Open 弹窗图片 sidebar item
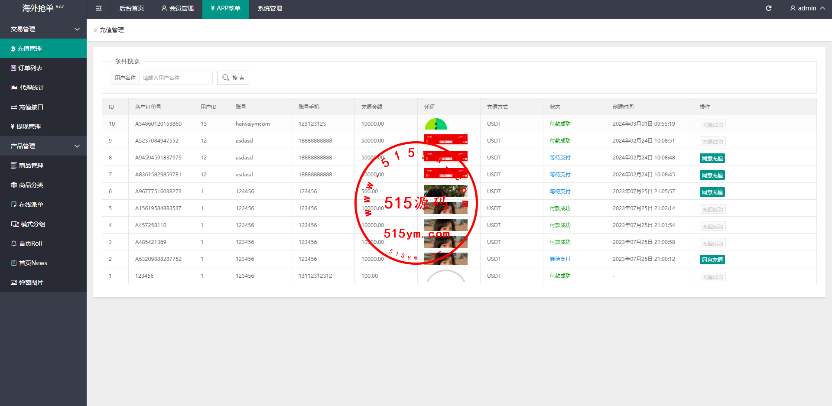 [x=31, y=283]
